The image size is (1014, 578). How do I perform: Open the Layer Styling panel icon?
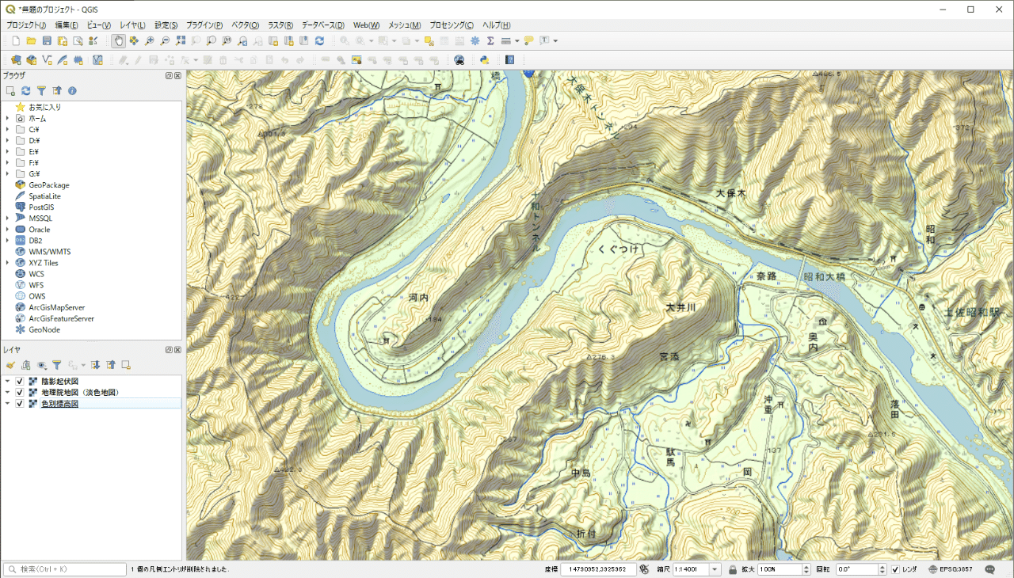pos(10,365)
